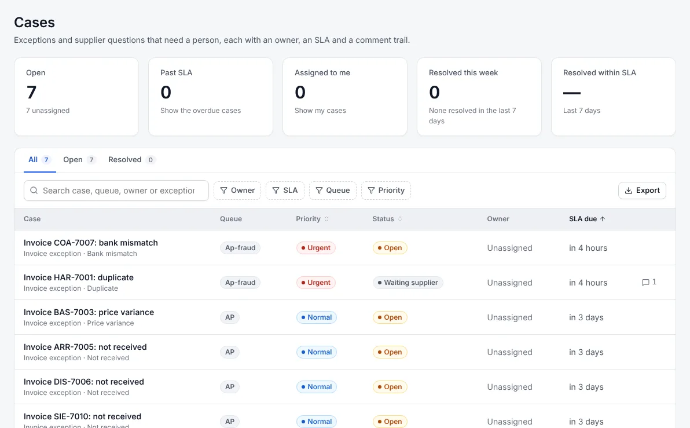Image resolution: width=690 pixels, height=428 pixels.
Task: Click Open status badge on DIS-7006 row
Action: [390, 387]
